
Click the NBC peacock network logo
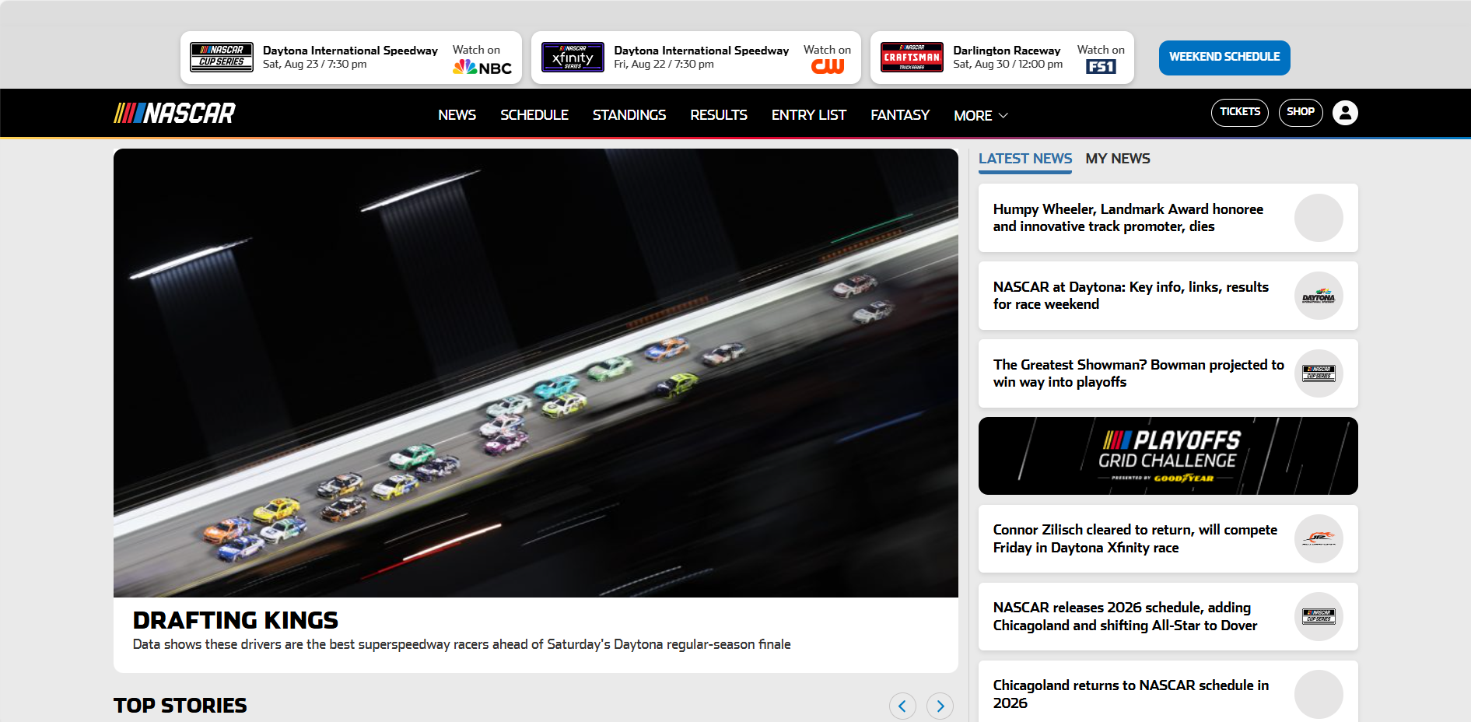tap(482, 68)
